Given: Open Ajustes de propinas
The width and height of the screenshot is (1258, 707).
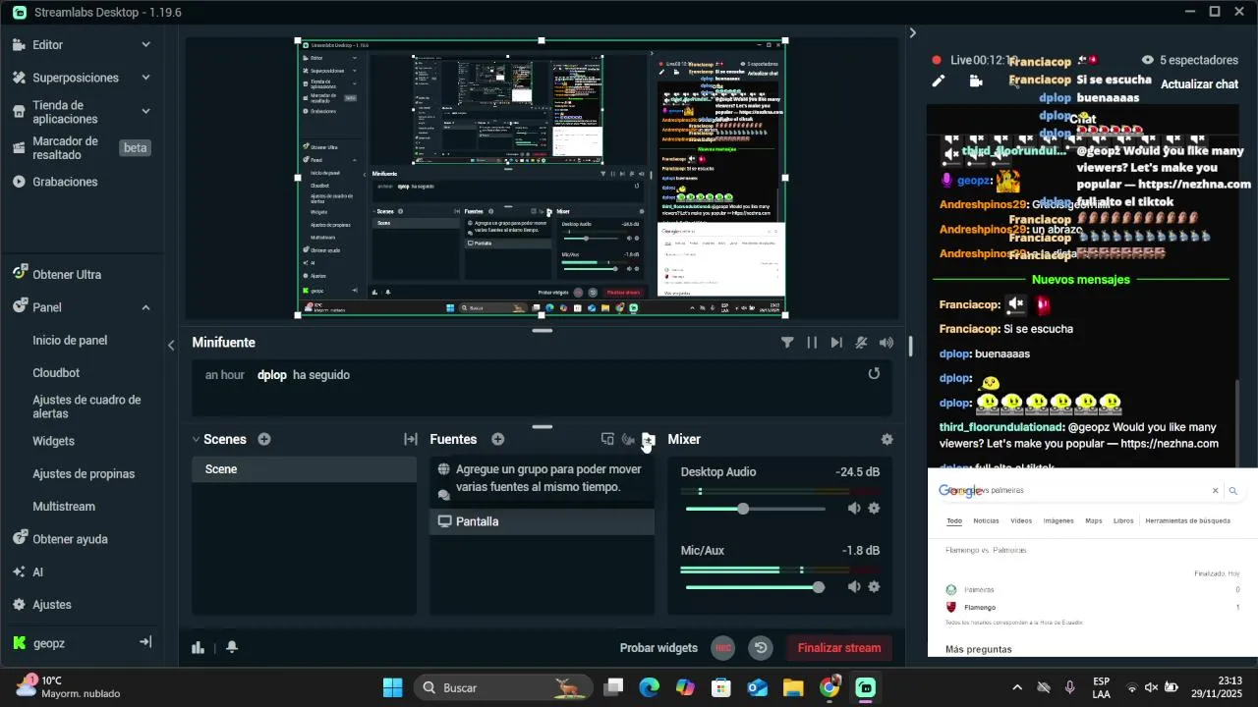Looking at the screenshot, I should click(84, 474).
